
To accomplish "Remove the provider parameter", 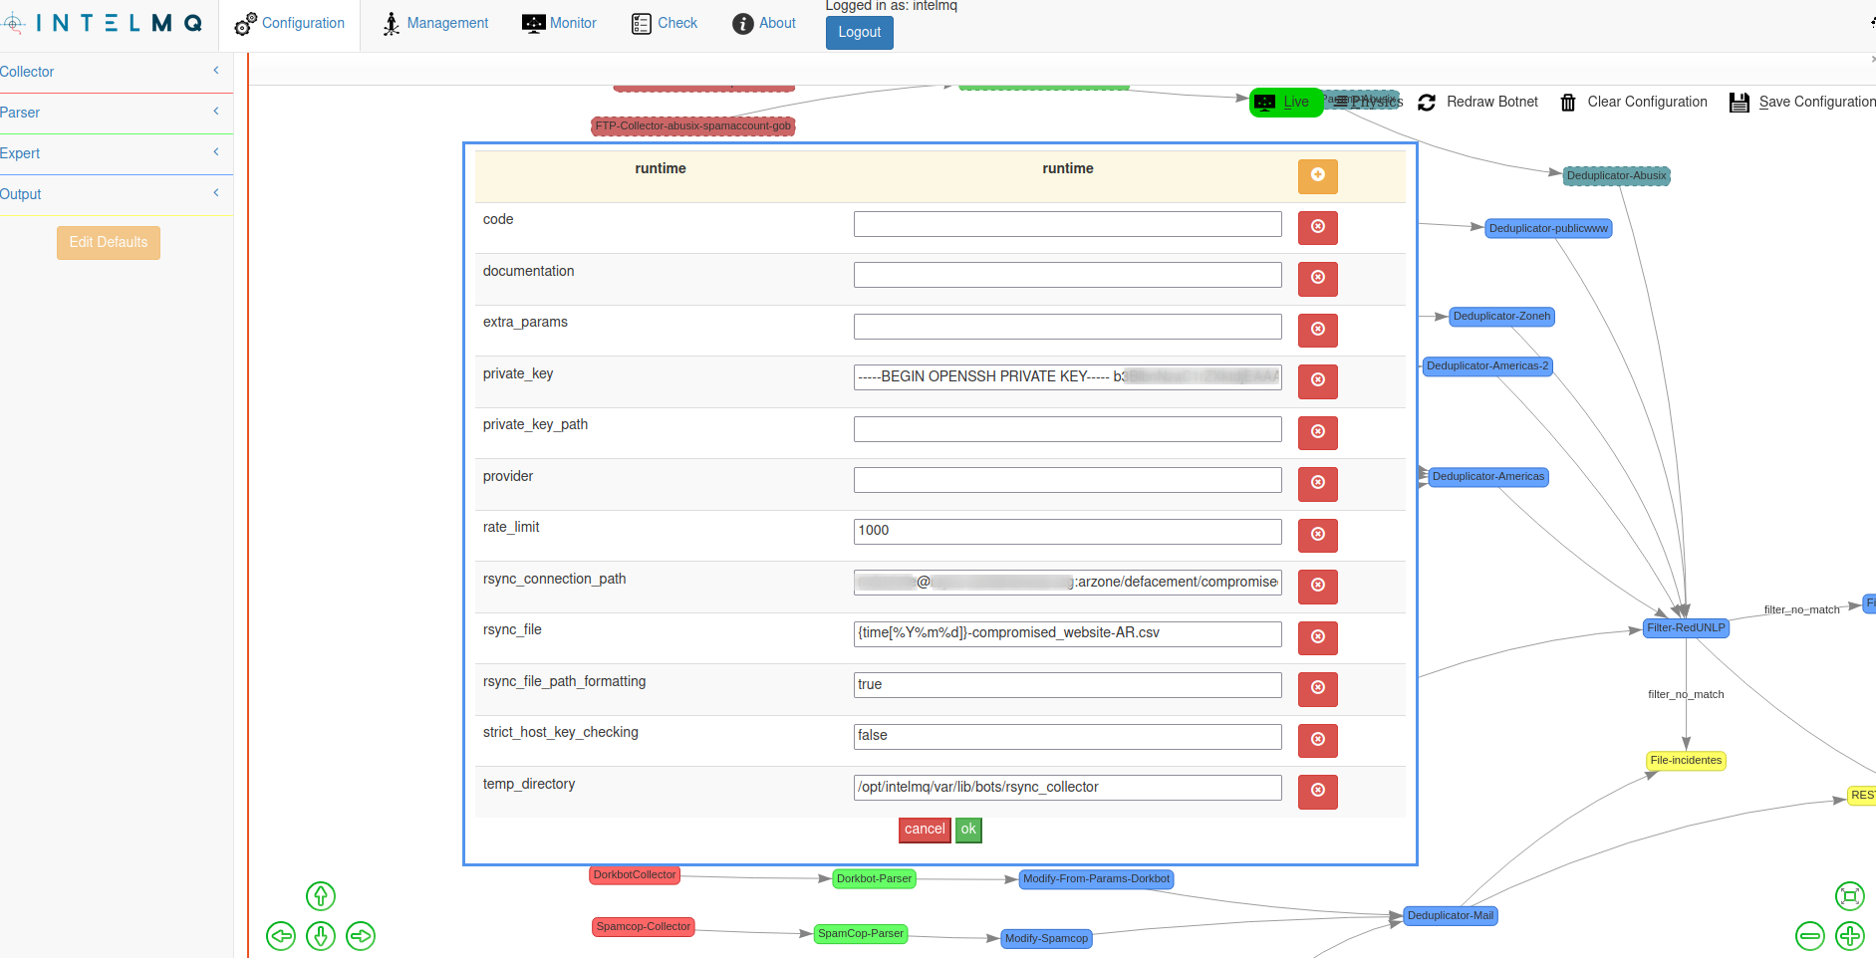I will pyautogui.click(x=1317, y=484).
